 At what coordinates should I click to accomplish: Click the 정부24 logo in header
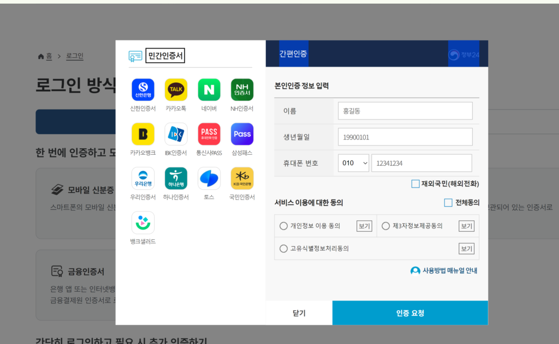464,55
